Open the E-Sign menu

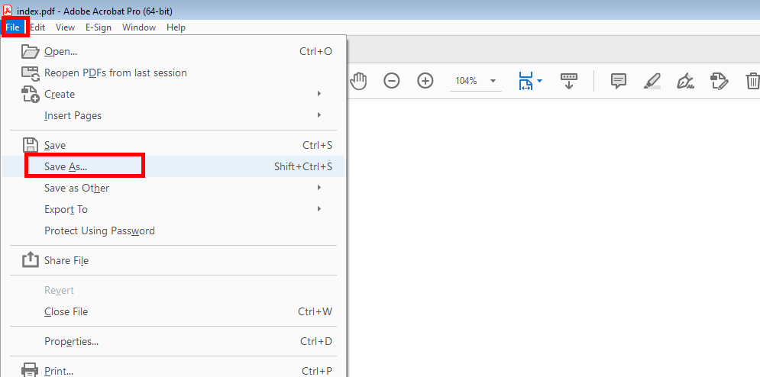(x=99, y=27)
